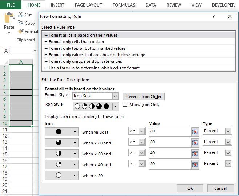This screenshot has height=196, width=239.
Task: Select column A header
Action: [21, 62]
